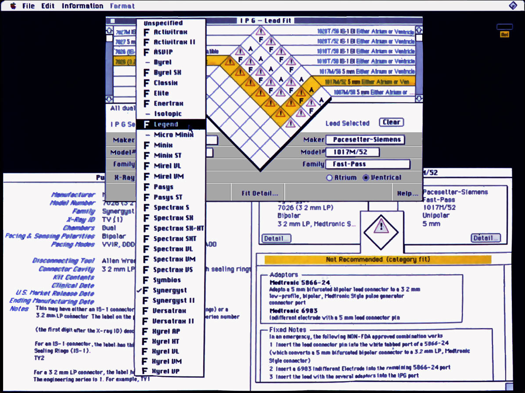Click the Not Recommended category fit banner
Viewport: 525px width, 393px height.
[378, 260]
